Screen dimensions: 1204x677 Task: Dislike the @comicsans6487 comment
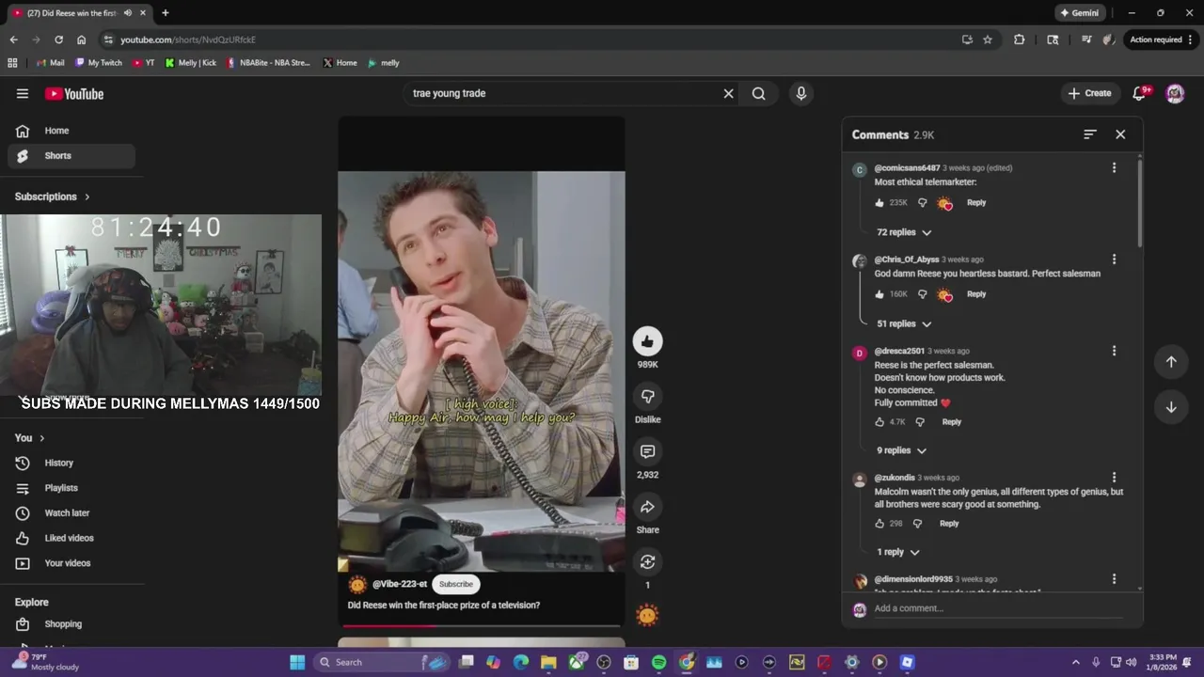(922, 202)
